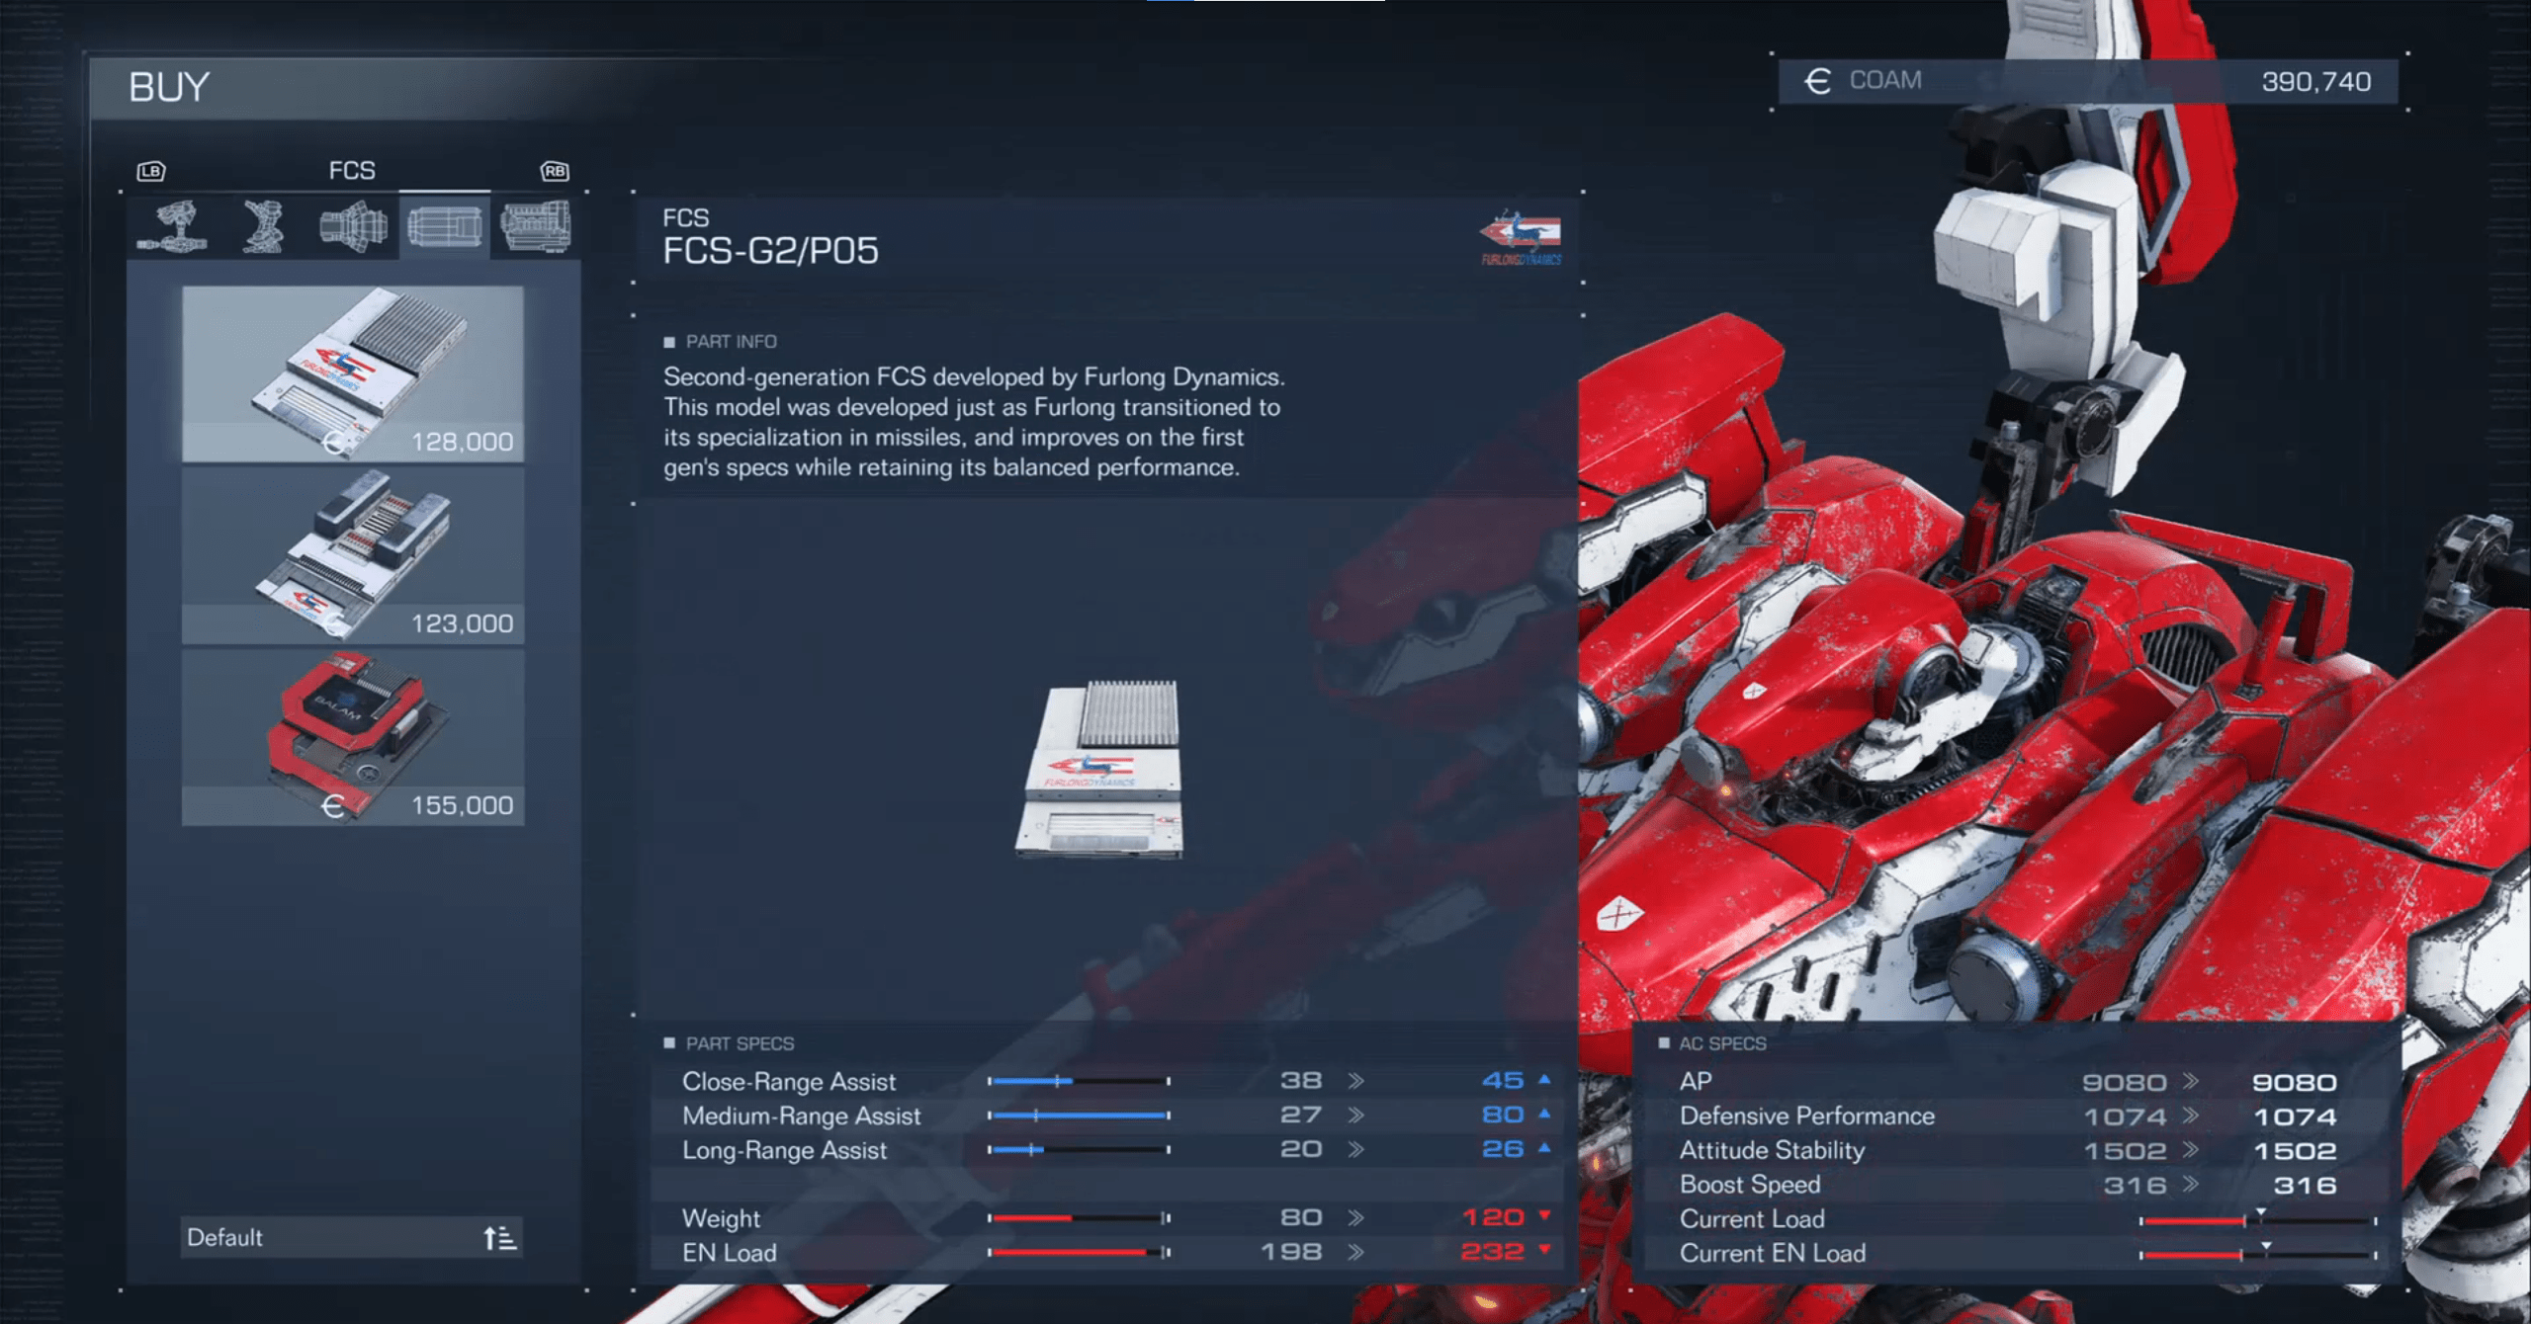This screenshot has width=2531, height=1324.
Task: Click the Long-Range Assist label
Action: click(784, 1150)
